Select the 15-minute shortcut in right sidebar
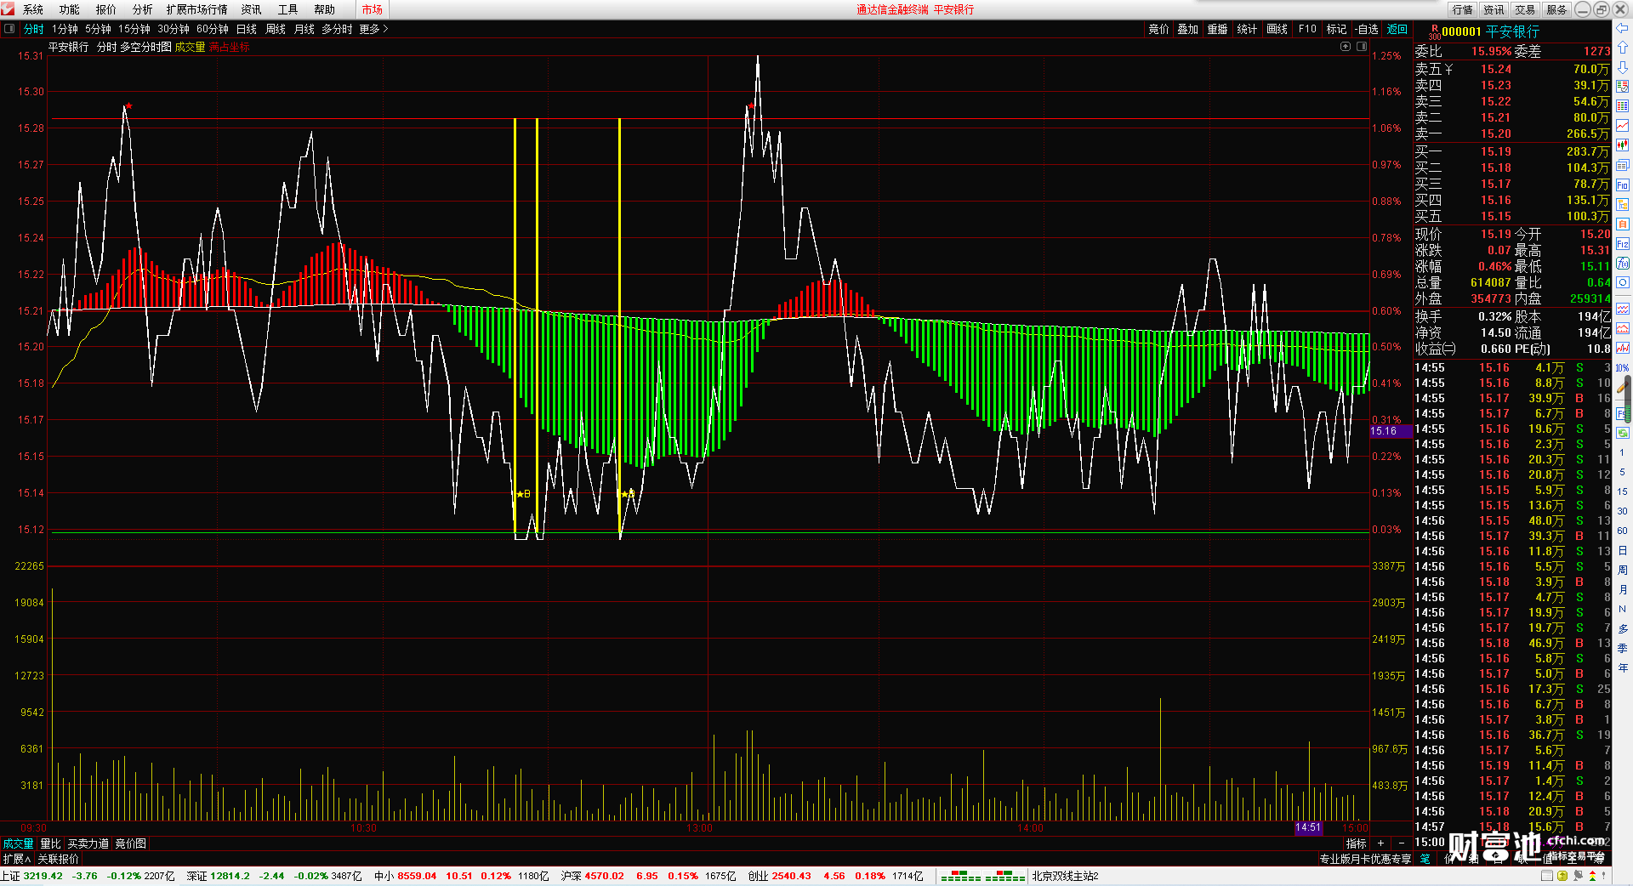Screen dimensions: 1633x886 point(1622,491)
